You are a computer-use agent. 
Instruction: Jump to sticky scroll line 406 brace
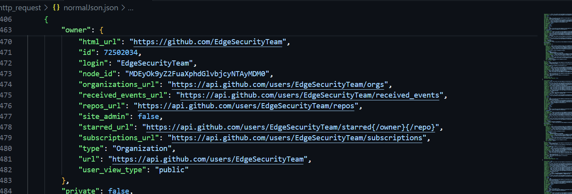[47, 19]
